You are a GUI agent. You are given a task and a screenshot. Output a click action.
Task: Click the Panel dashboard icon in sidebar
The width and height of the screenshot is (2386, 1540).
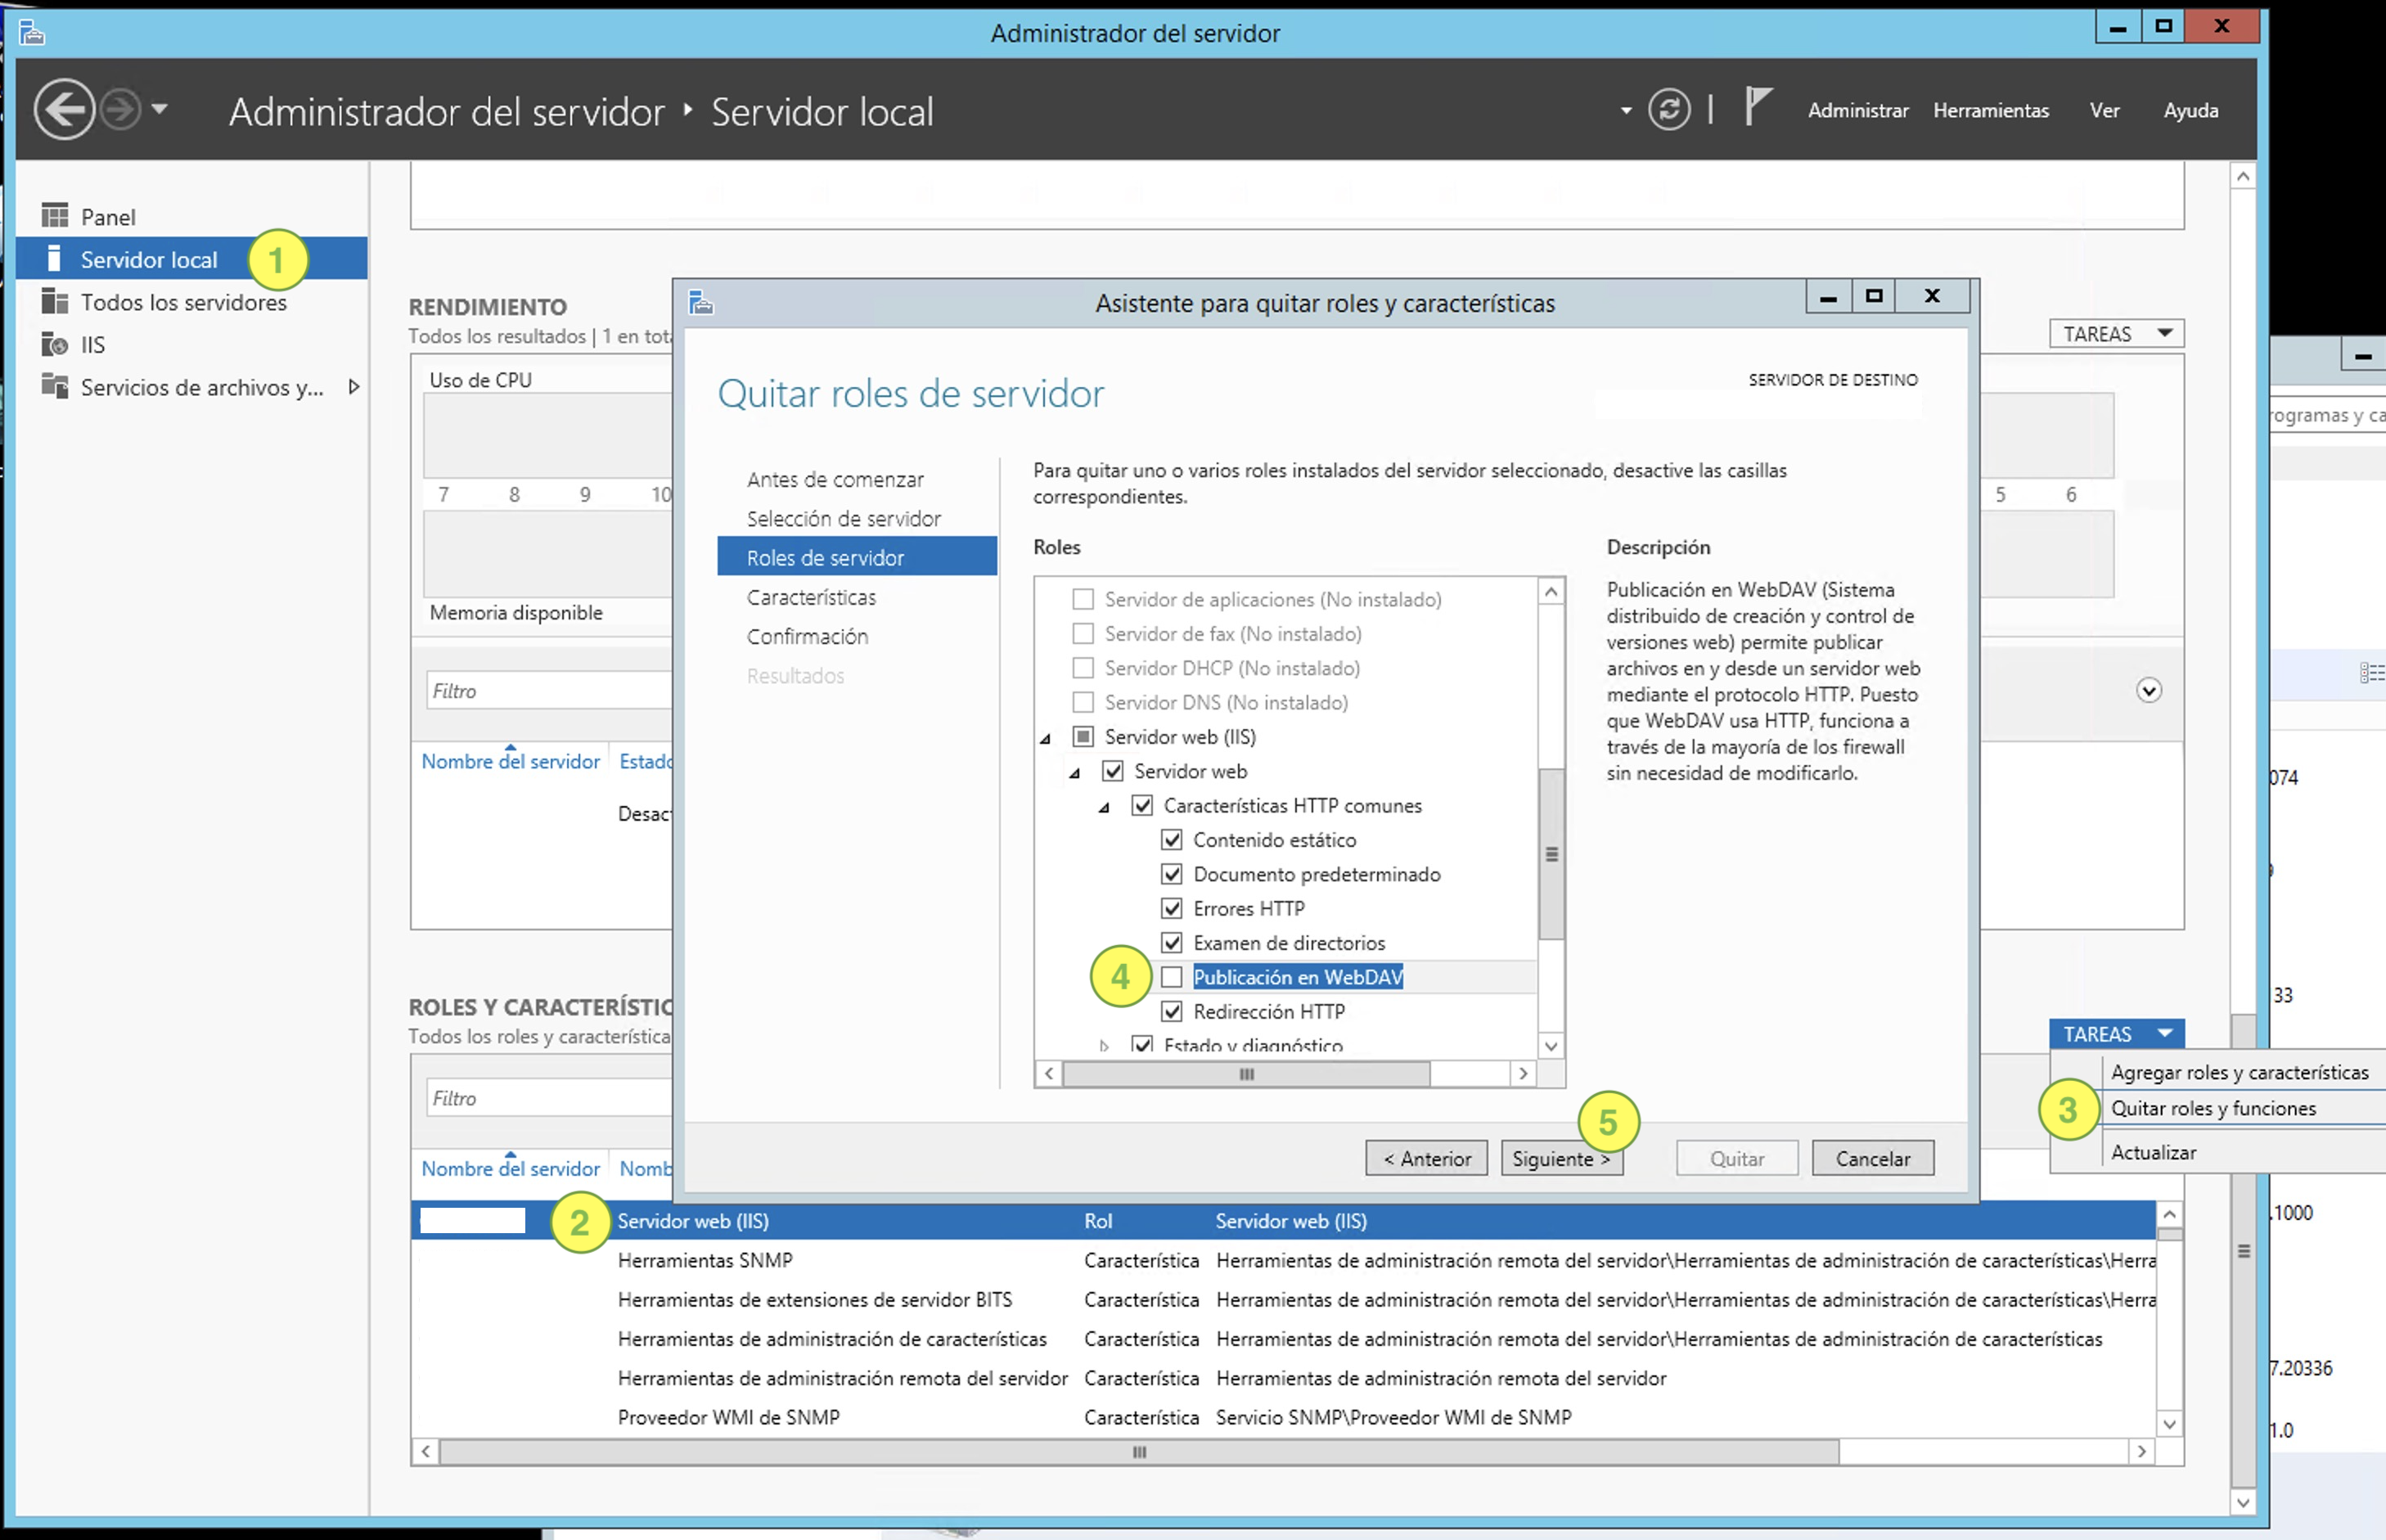(54, 216)
